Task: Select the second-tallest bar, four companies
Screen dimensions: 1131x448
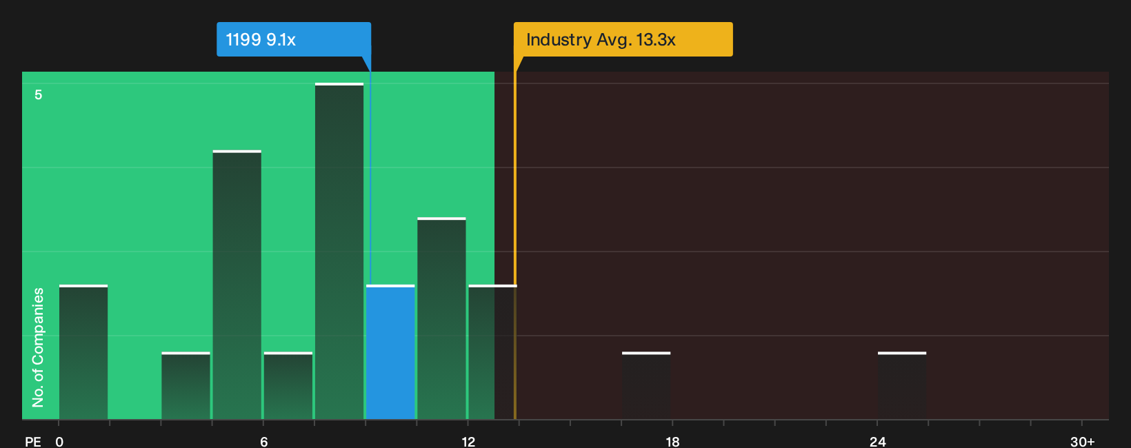Action: (x=237, y=285)
